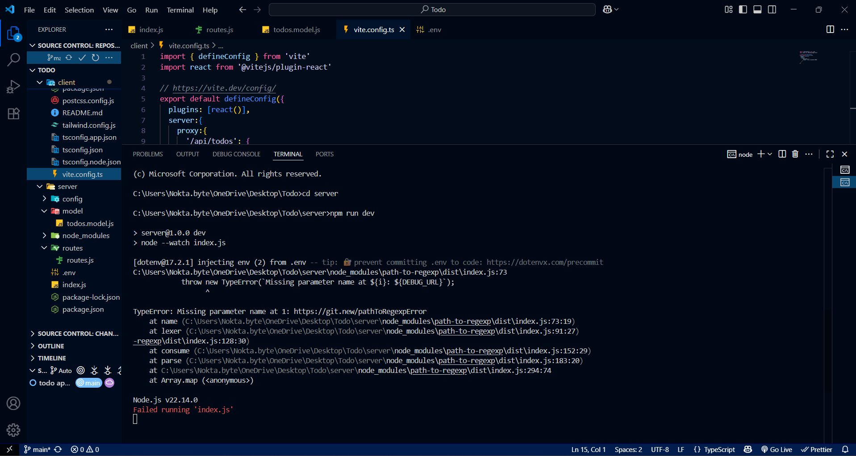
Task: Synchronize changes in source control repo row
Action: click(x=69, y=58)
